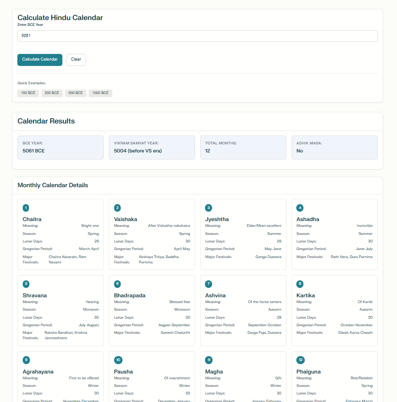This screenshot has width=397, height=402.
Task: Click 'Of nourishment' meaning in Pausha card
Action: click(x=177, y=378)
